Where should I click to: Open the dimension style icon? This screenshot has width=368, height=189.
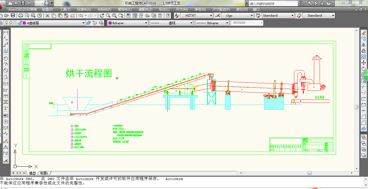(x=217, y=16)
